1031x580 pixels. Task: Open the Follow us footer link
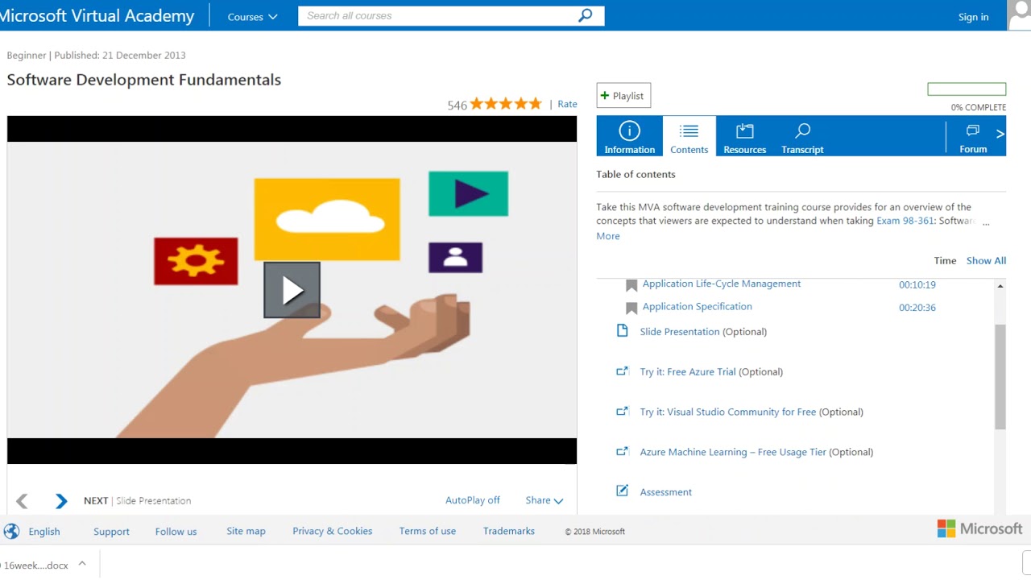point(176,531)
